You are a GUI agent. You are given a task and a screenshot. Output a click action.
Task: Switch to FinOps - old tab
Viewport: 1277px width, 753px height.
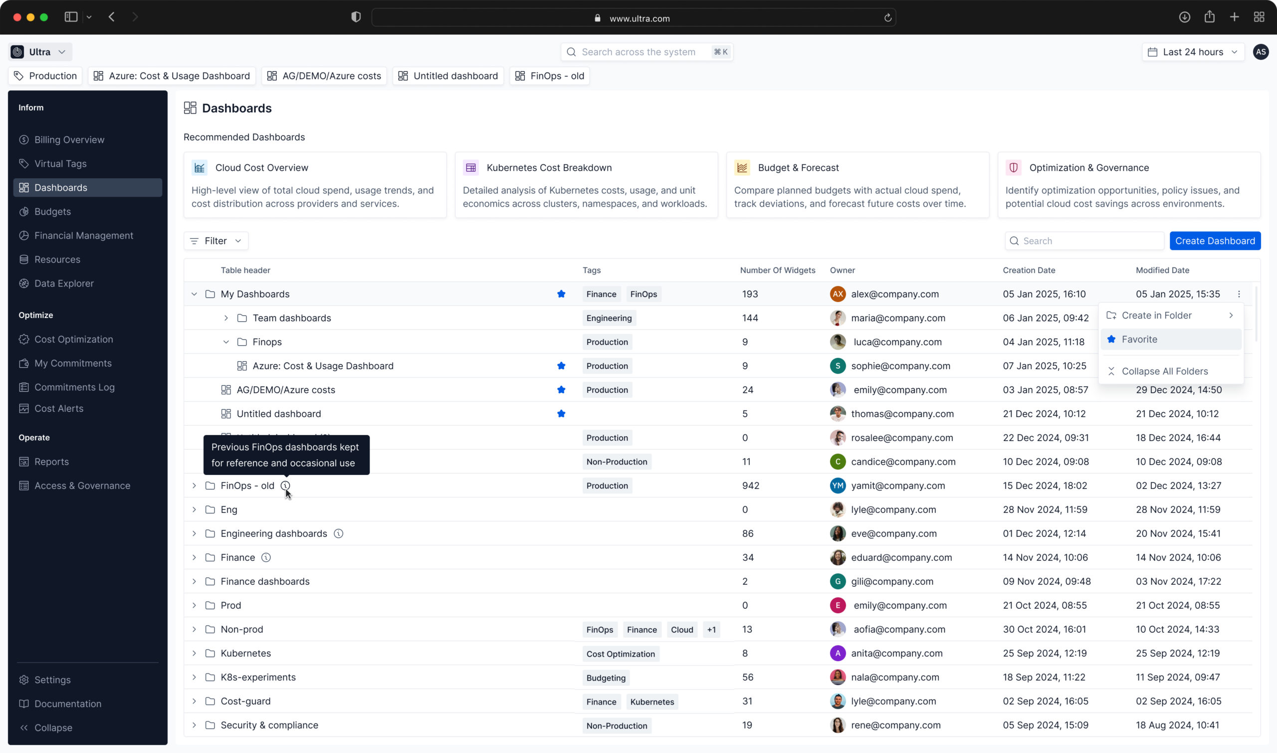tap(549, 76)
